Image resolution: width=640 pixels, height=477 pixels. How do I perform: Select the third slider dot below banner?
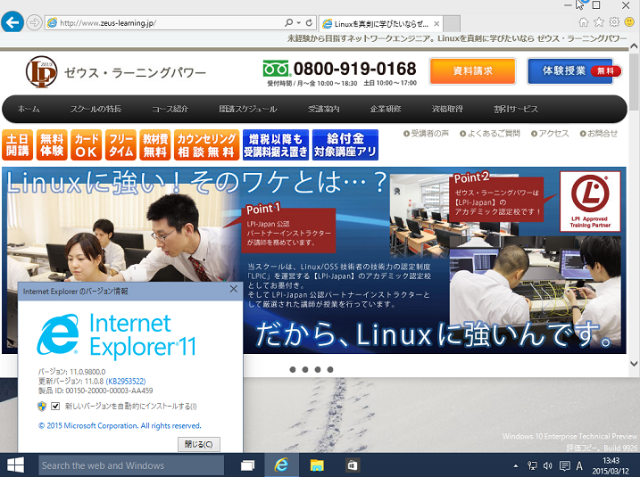pyautogui.click(x=318, y=369)
